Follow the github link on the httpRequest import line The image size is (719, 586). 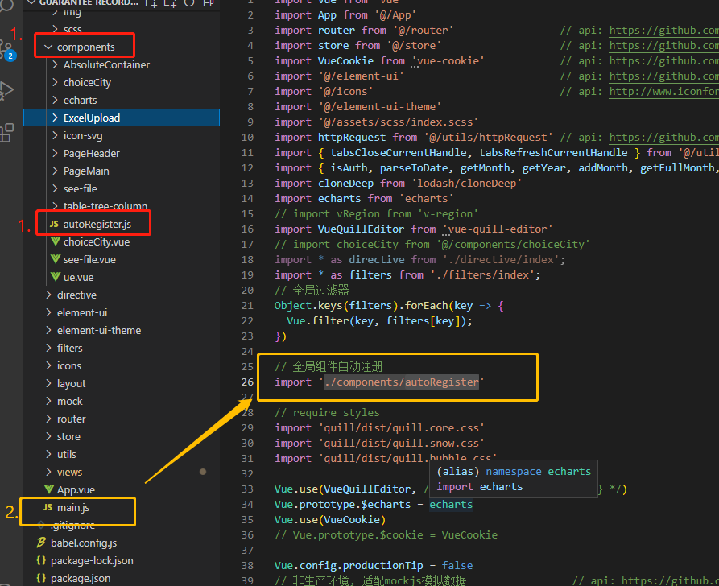(664, 137)
